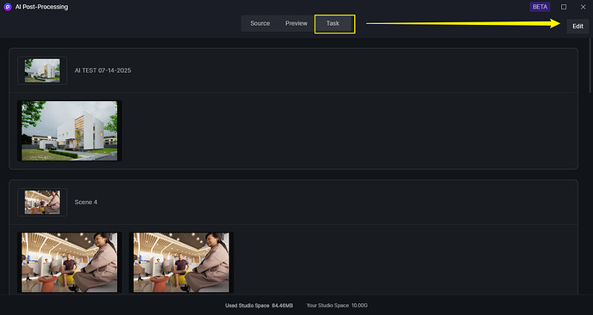Click the Edit button
The image size is (593, 315).
[578, 27]
